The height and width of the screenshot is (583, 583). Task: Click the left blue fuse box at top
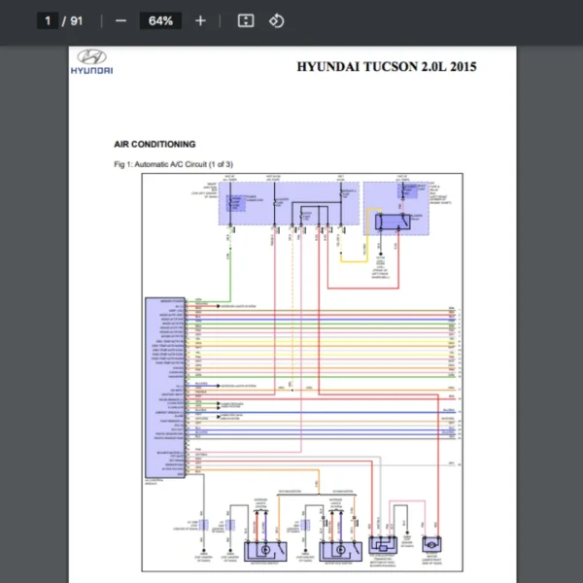point(288,203)
